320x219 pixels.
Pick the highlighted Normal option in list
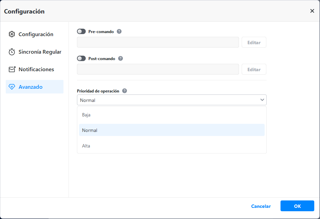coord(90,130)
